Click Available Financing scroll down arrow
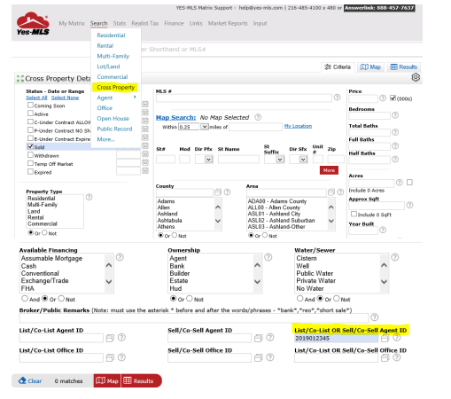This screenshot has height=399, width=451. [x=109, y=282]
